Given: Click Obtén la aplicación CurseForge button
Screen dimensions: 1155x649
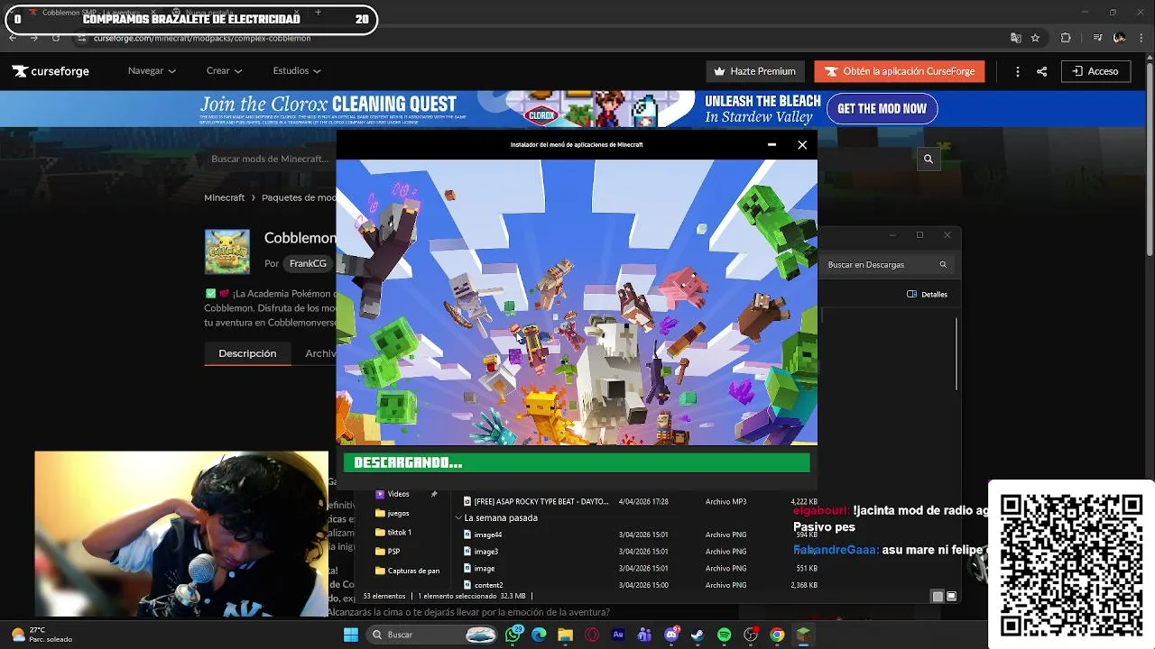Looking at the screenshot, I should click(x=900, y=71).
